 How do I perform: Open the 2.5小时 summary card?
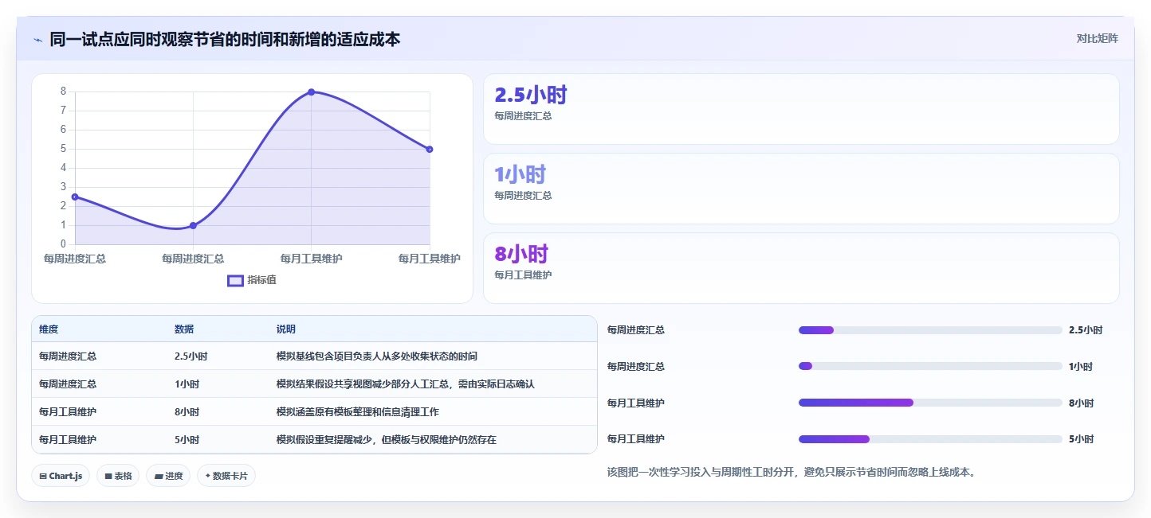[x=801, y=109]
